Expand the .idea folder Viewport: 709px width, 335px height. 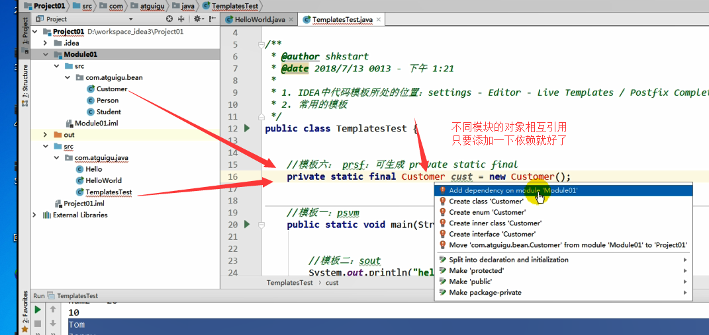coord(45,43)
